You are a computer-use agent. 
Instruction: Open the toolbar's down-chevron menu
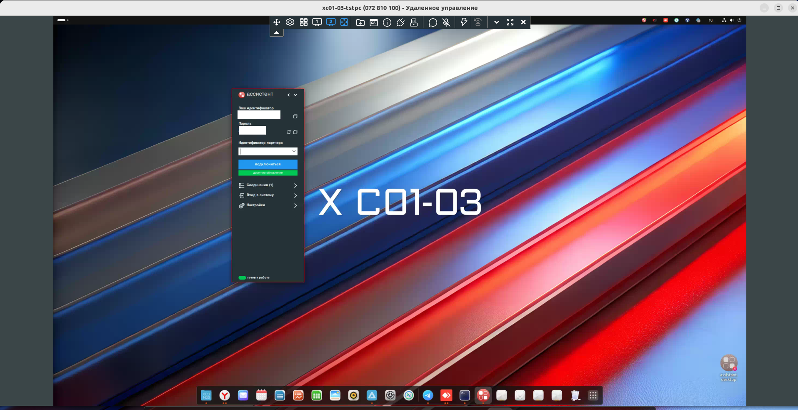point(496,22)
